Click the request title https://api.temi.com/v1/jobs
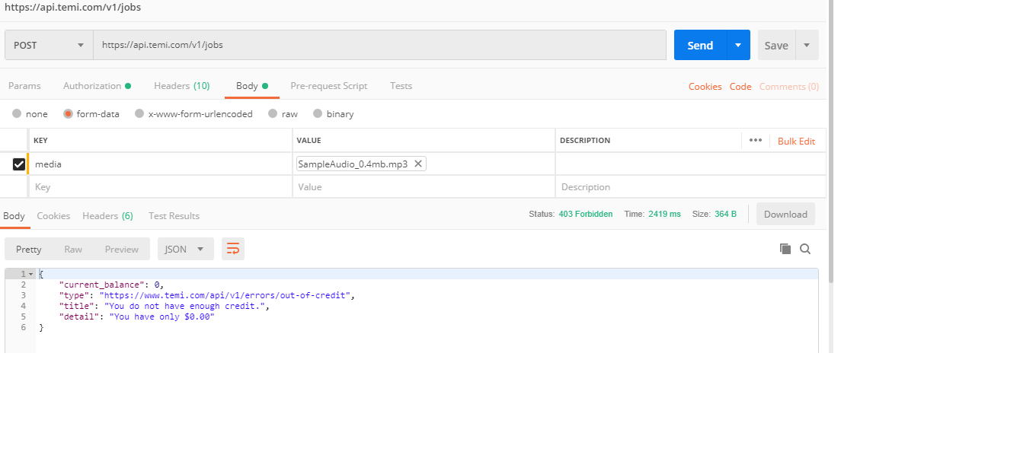 (x=72, y=8)
